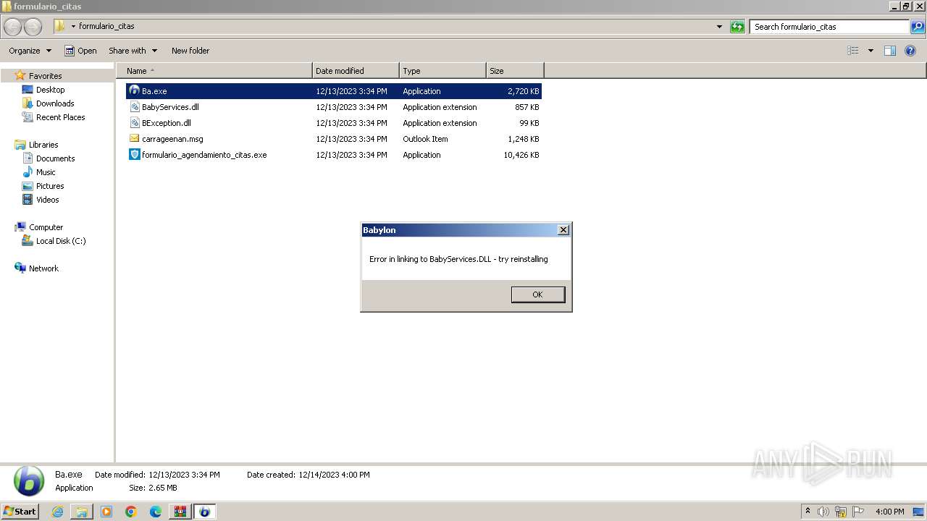Sort by Name column header
This screenshot has height=521, width=927.
pyautogui.click(x=214, y=71)
